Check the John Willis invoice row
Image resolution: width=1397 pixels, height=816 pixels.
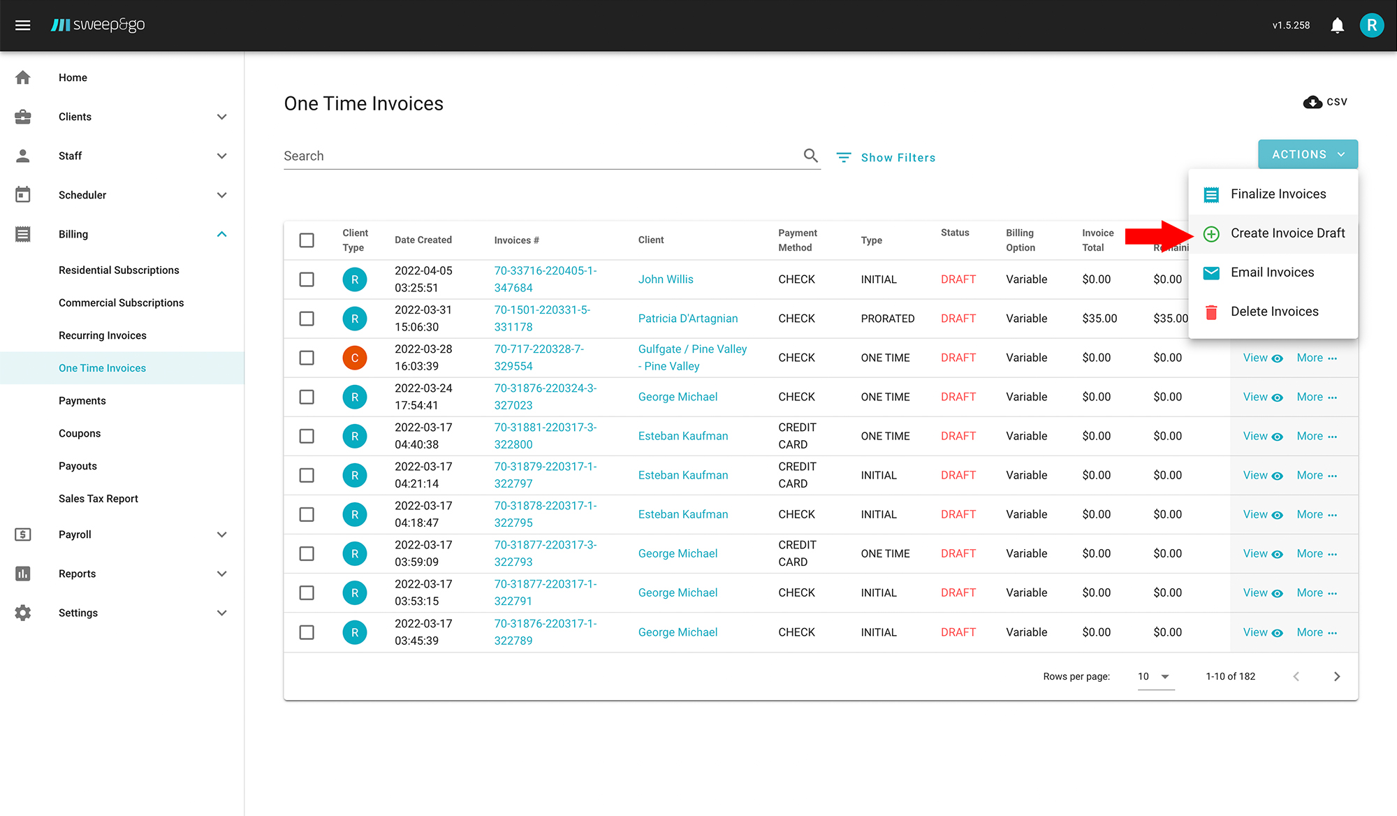click(x=307, y=279)
